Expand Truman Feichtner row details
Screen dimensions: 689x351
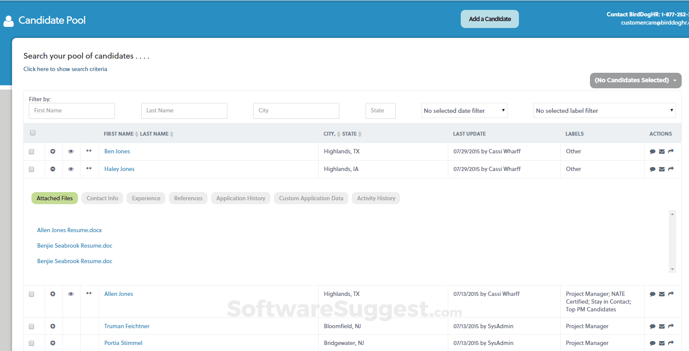[53, 326]
